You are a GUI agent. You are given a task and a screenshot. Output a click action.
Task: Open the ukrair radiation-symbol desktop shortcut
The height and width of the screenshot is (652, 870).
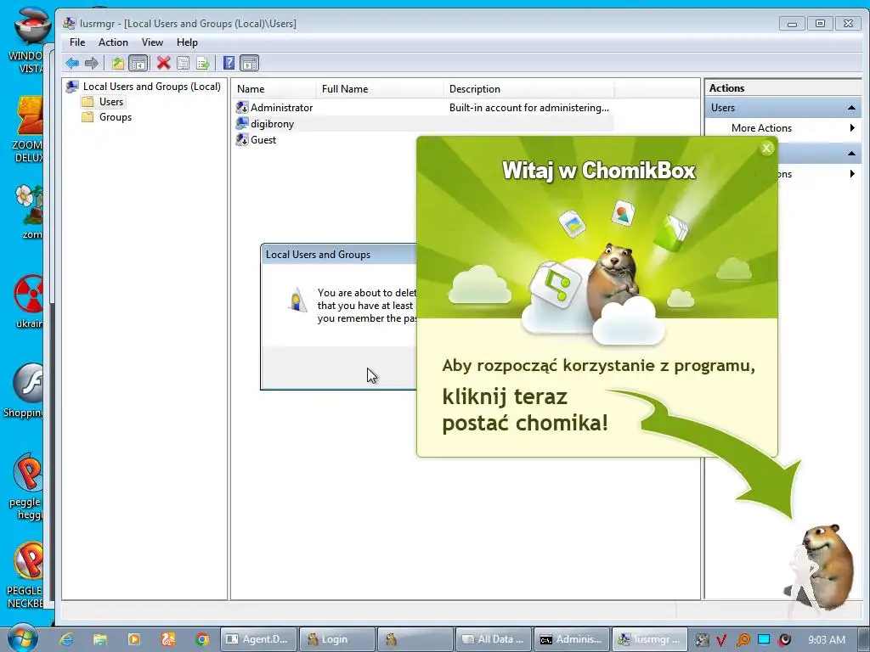point(29,301)
